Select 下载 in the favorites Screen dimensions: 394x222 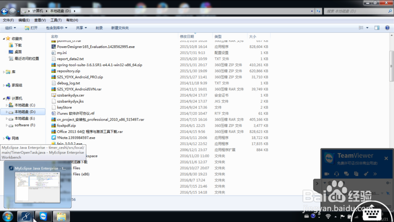click(x=18, y=45)
